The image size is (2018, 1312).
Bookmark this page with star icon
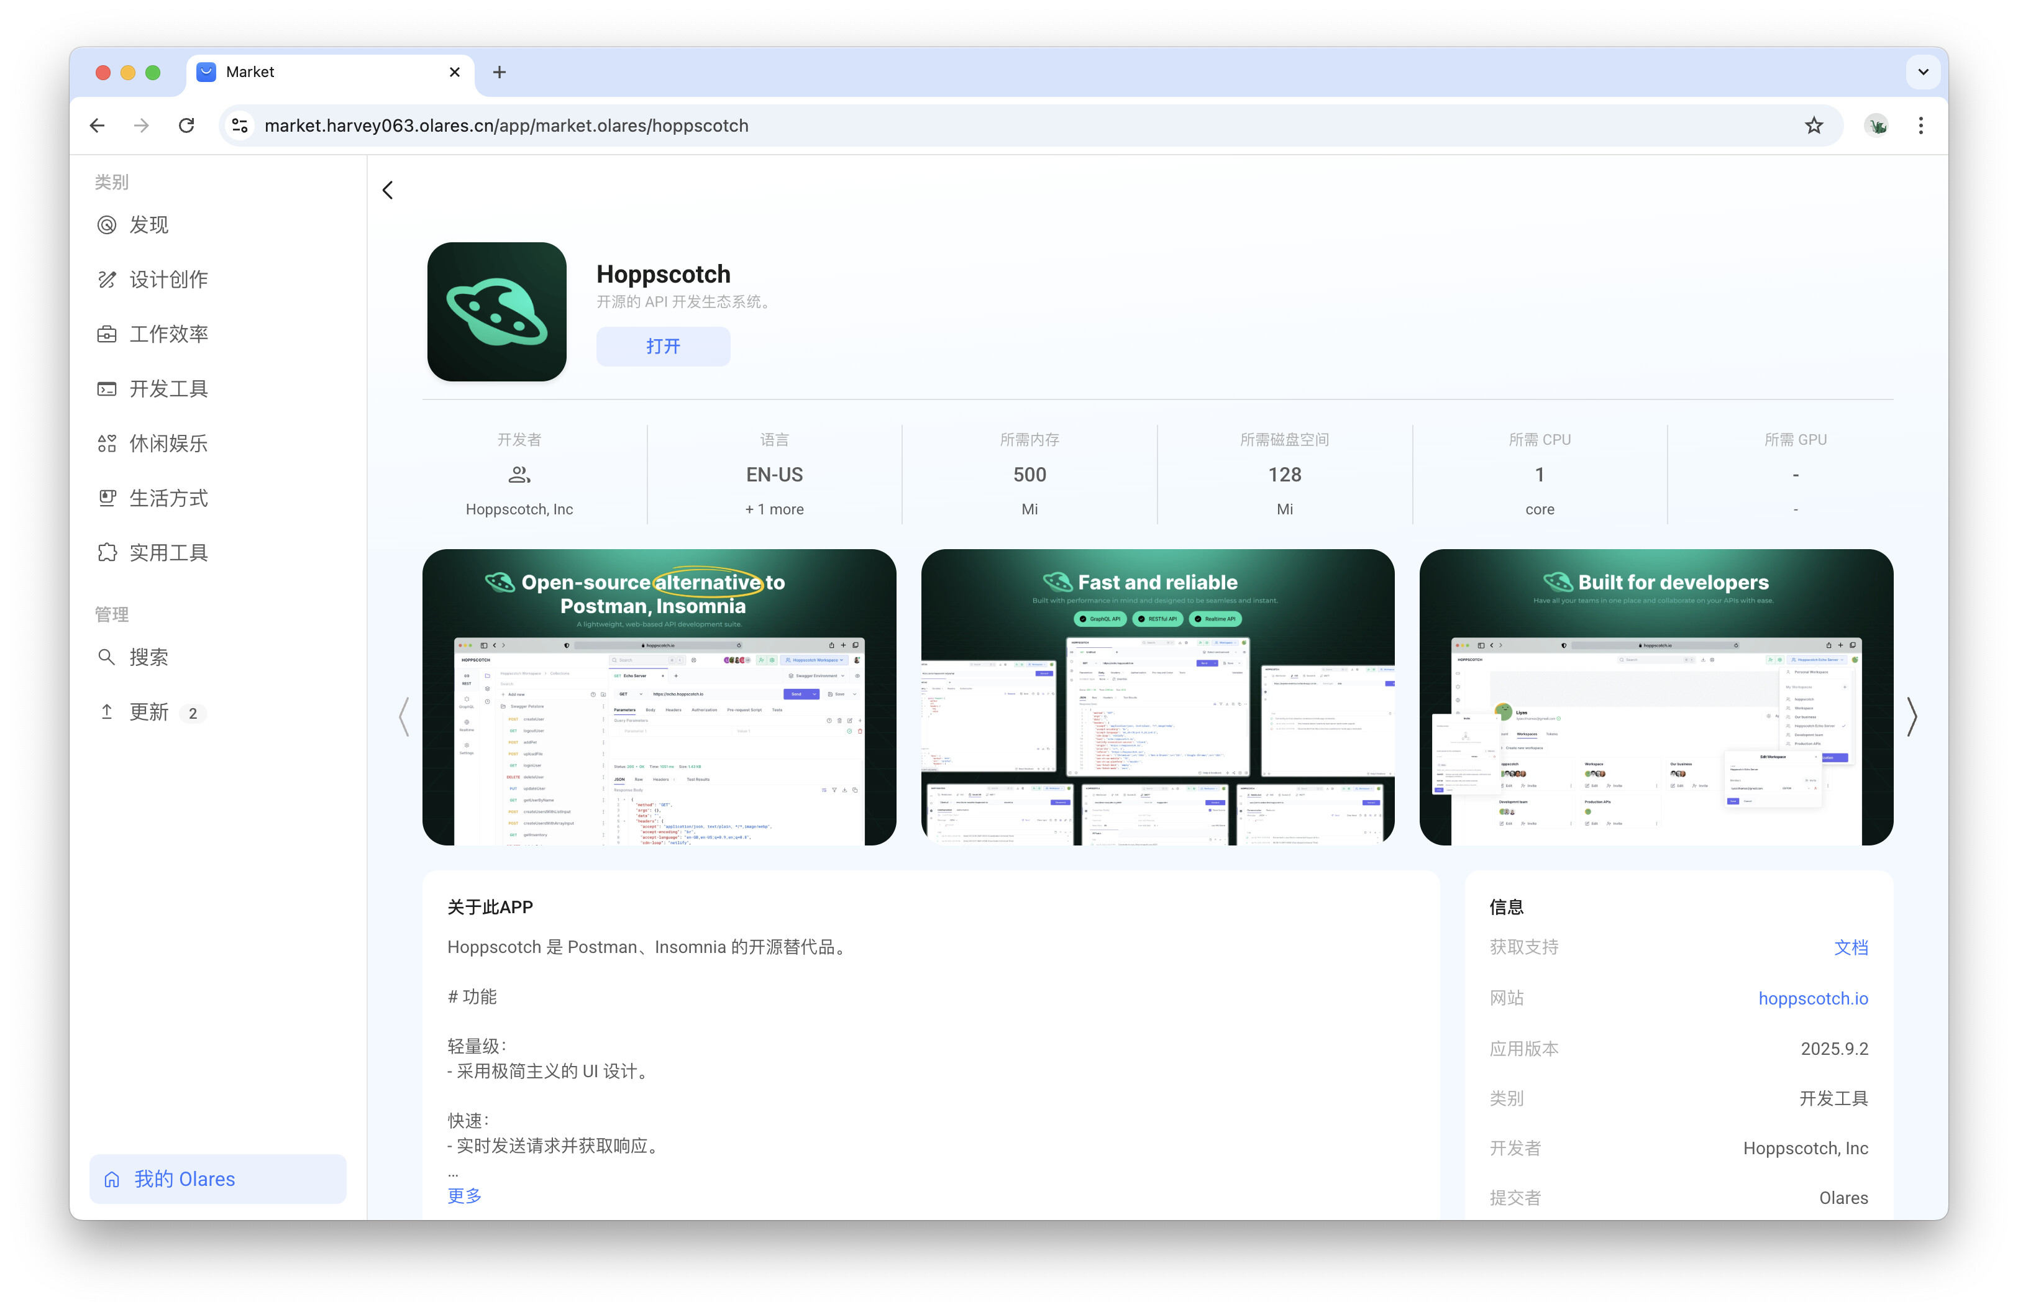[x=1813, y=125]
